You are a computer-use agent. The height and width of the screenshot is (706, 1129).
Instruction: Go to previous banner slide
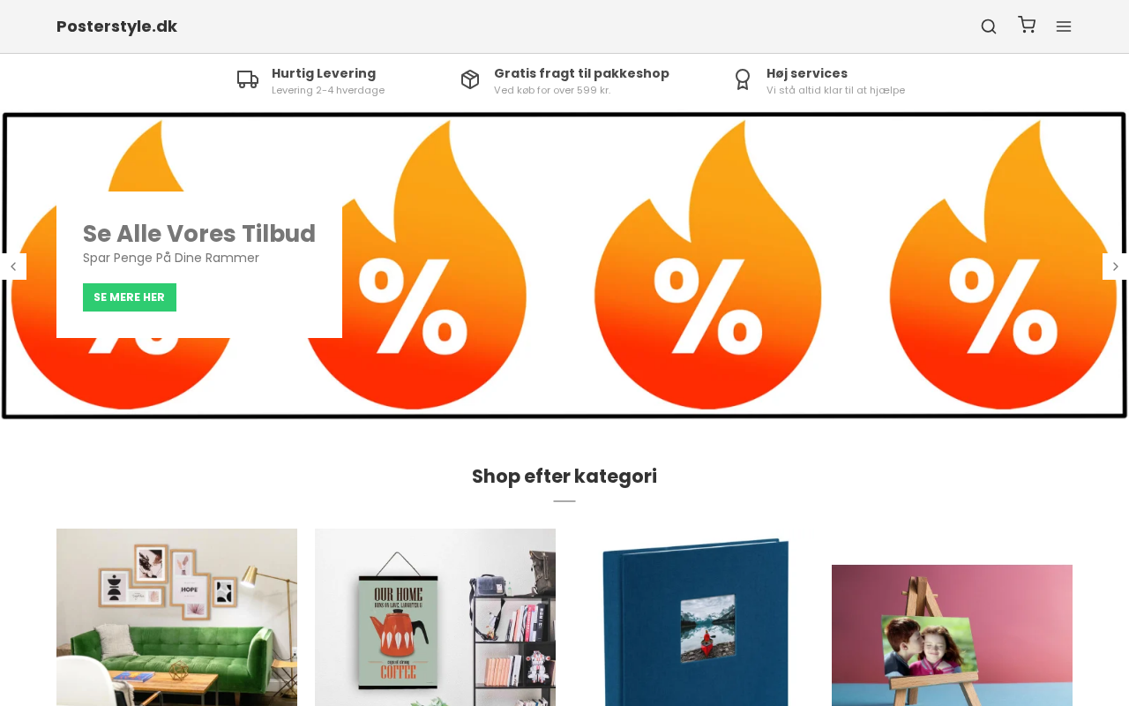(13, 267)
